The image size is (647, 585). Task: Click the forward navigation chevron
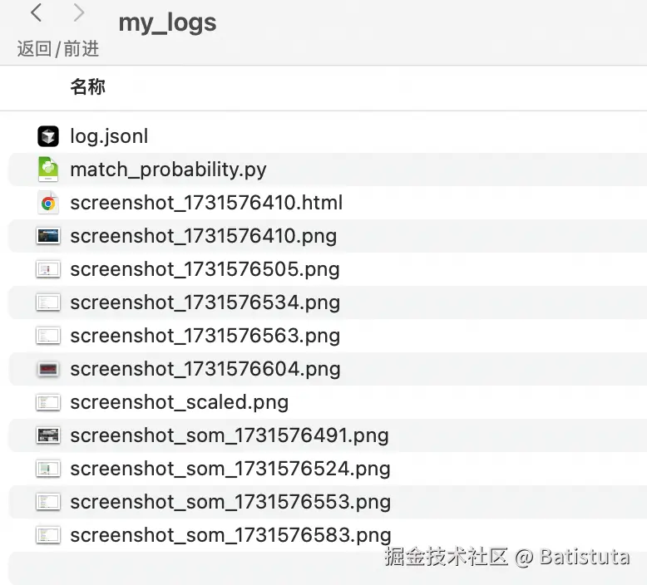coord(79,13)
